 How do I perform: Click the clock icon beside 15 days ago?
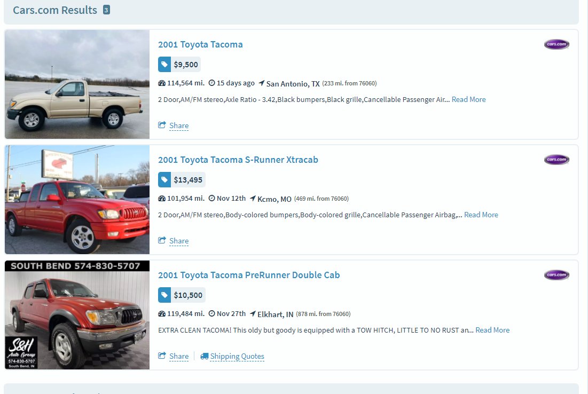212,83
